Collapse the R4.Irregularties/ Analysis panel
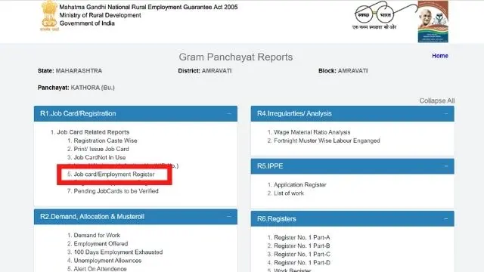The image size is (484, 272). pos(445,113)
